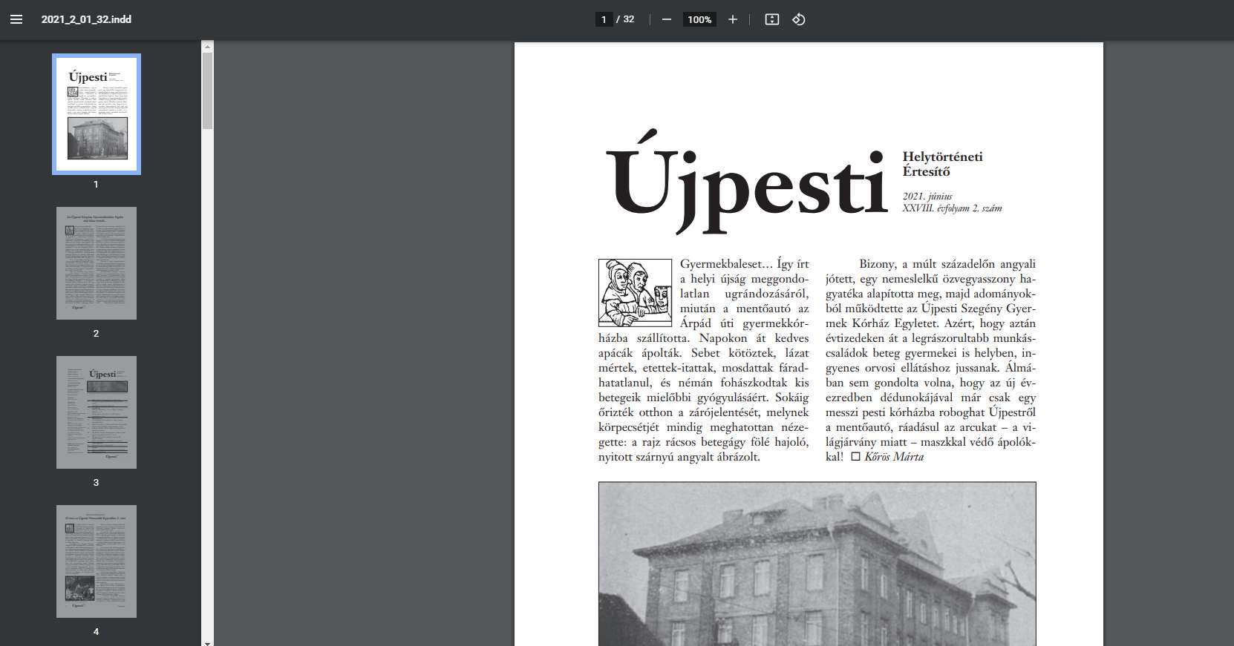Image resolution: width=1234 pixels, height=646 pixels.
Task: Open page 3 thumbnail
Action: tap(97, 412)
